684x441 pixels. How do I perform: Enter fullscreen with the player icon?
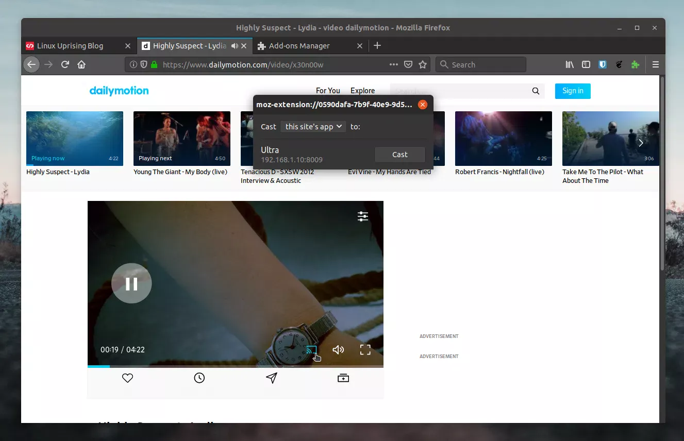[x=365, y=349]
